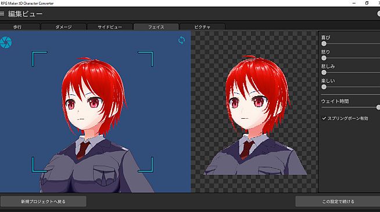
Task: Open the サイドビュー tab
Action: pyautogui.click(x=110, y=27)
